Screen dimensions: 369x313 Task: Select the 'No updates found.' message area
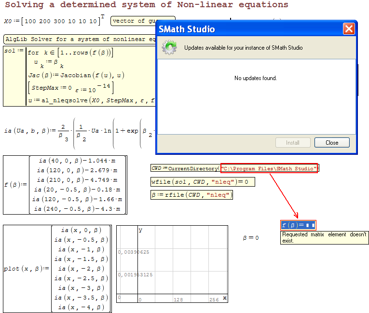click(x=256, y=78)
